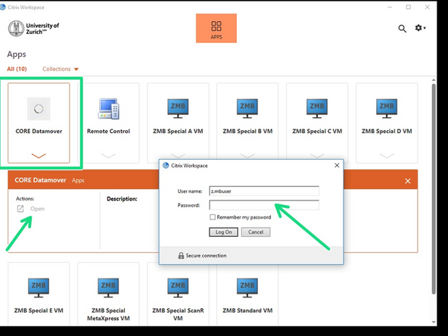Click the search magnifier icon

click(x=403, y=28)
